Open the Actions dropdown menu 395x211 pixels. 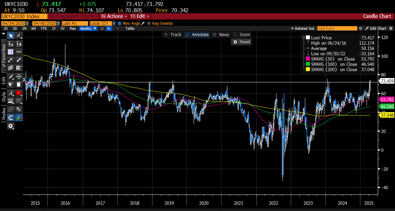coord(114,16)
